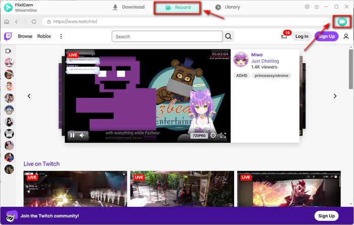Click the Log In button
354x225 pixels.
301,36
